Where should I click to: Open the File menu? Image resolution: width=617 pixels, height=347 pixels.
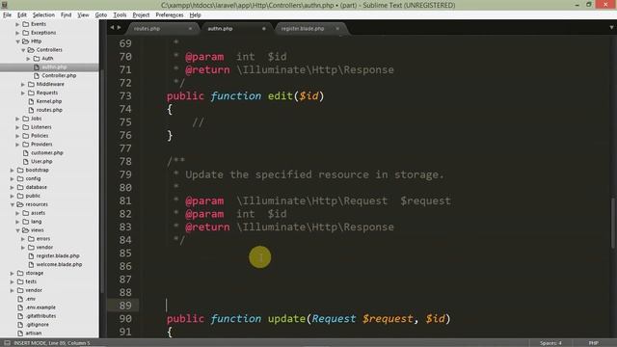click(x=7, y=15)
